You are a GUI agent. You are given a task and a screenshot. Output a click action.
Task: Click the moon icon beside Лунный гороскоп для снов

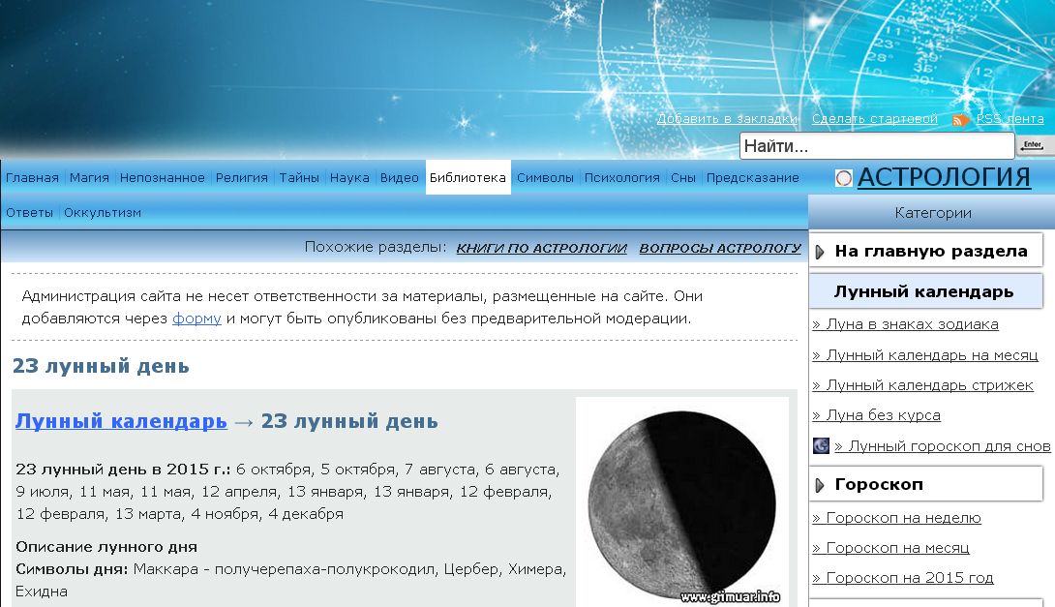click(x=821, y=445)
